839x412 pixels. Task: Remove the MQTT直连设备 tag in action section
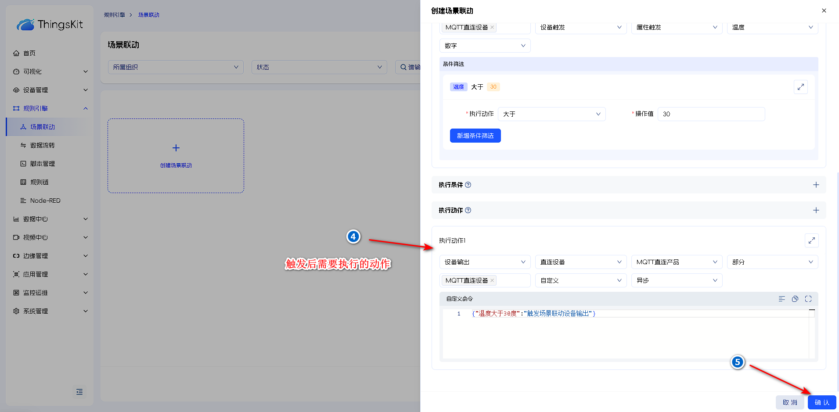click(x=492, y=280)
